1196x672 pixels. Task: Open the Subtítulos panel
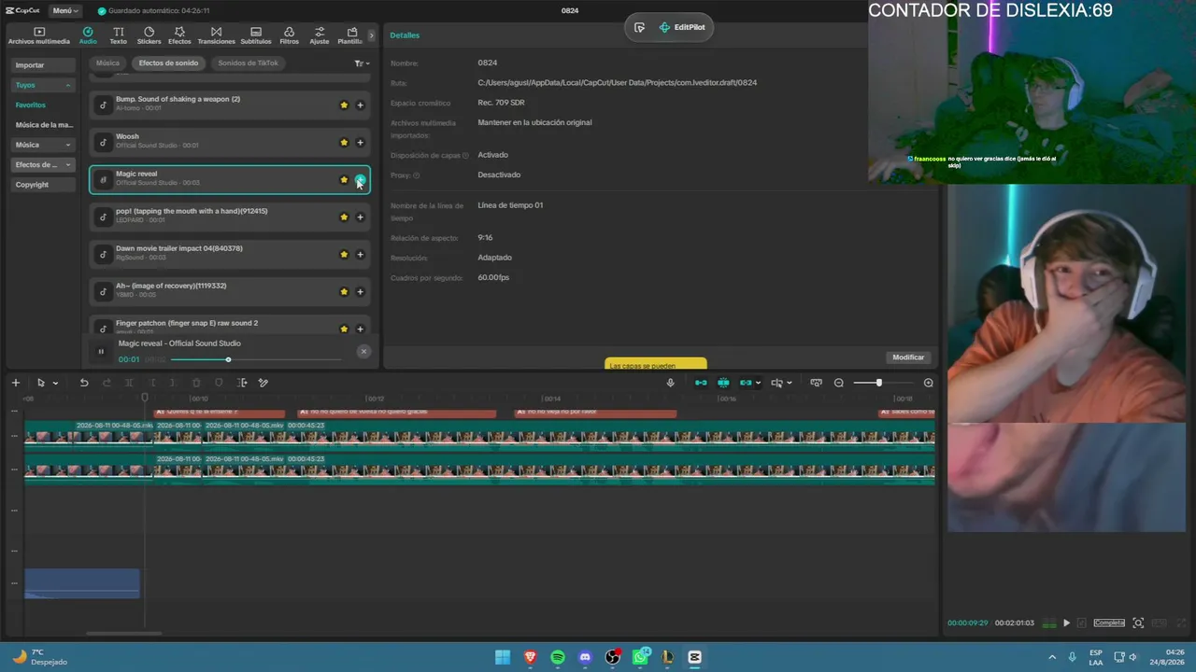tap(256, 35)
